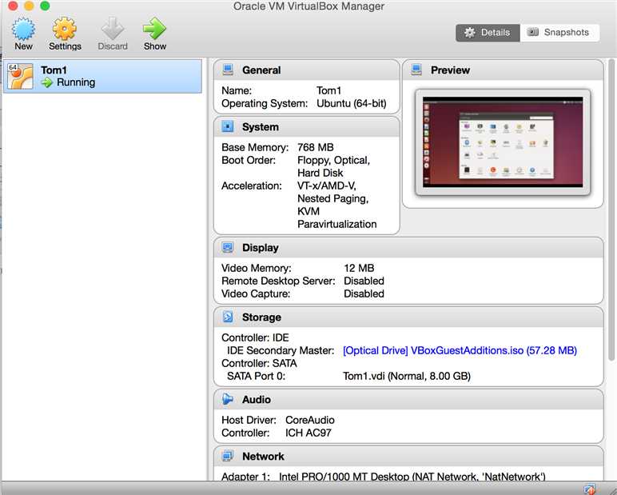The image size is (617, 495).
Task: Click the Base Memory 768 MB value
Action: click(x=316, y=147)
